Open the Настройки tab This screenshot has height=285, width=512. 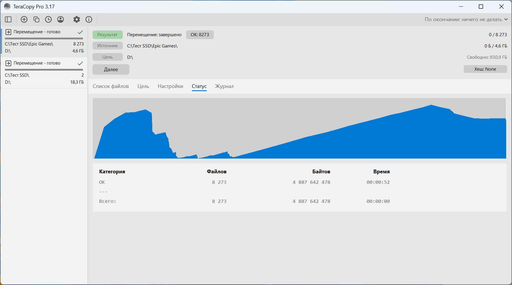point(170,86)
